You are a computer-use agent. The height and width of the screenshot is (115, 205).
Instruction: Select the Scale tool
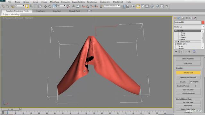tap(54, 6)
